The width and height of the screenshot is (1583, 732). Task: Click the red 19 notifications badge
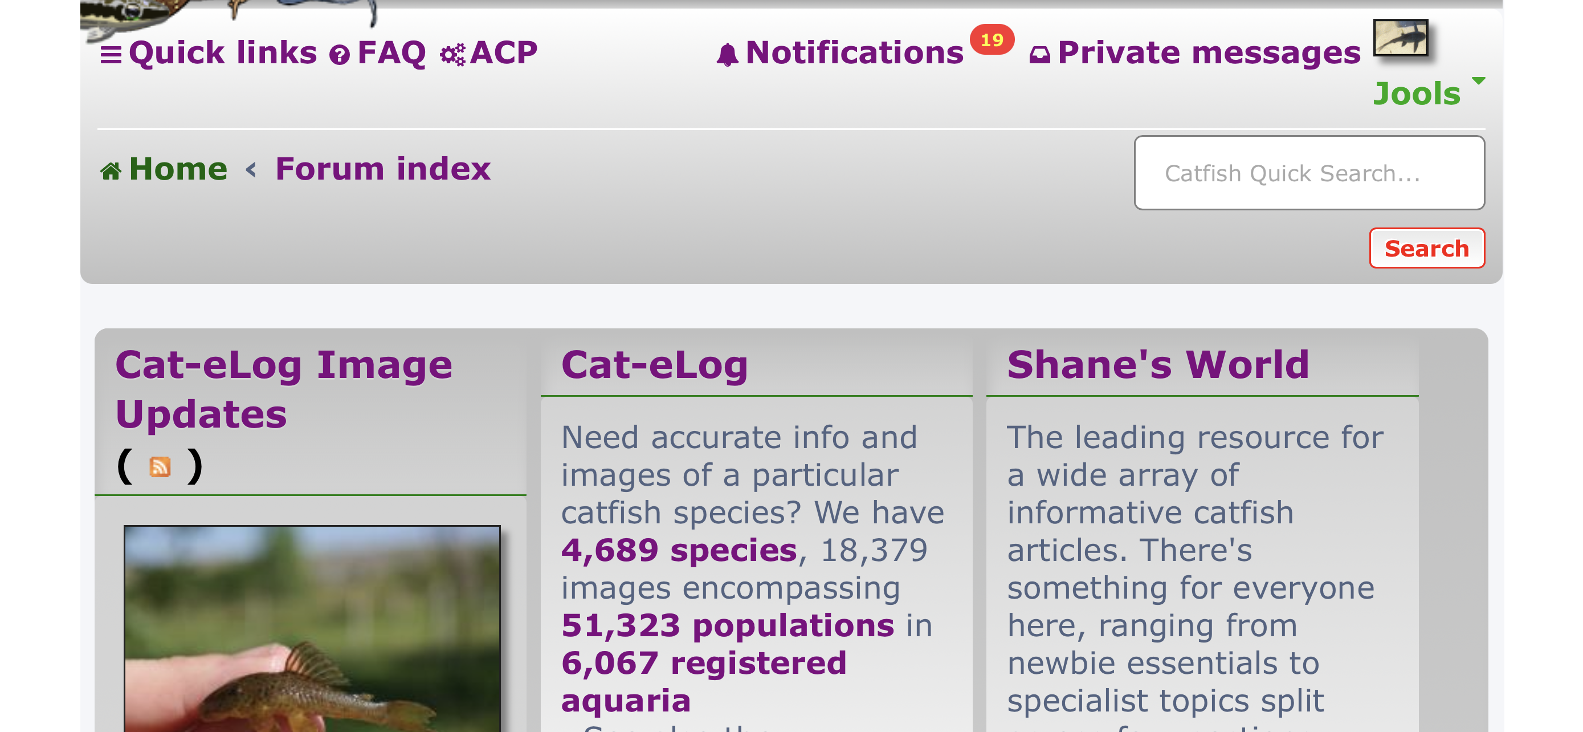click(992, 40)
